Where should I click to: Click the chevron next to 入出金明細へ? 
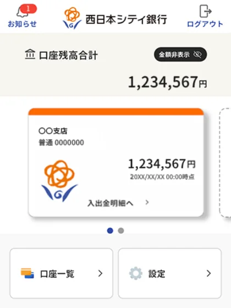[x=147, y=202]
